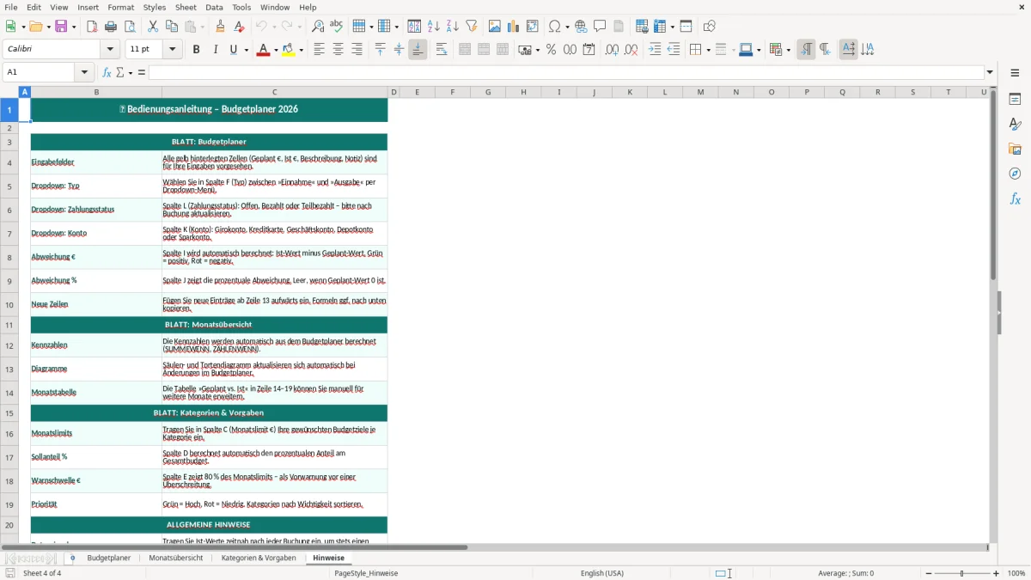Click the AutoFilter funnel icon
1031x580 pixels.
coord(471,27)
